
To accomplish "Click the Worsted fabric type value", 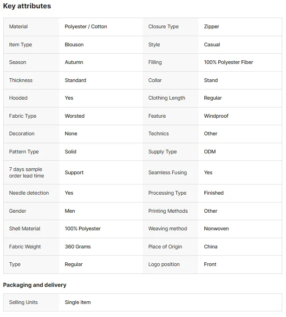I will (75, 116).
